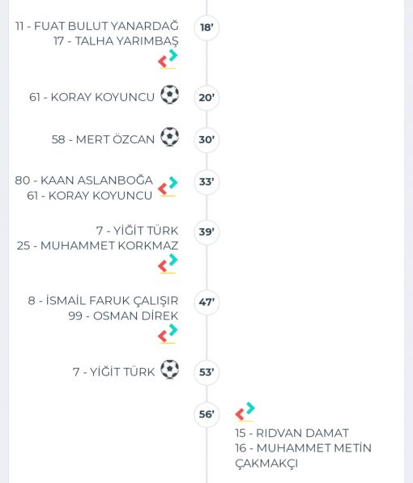Click the substitution icon under Osman Direk

tap(168, 334)
